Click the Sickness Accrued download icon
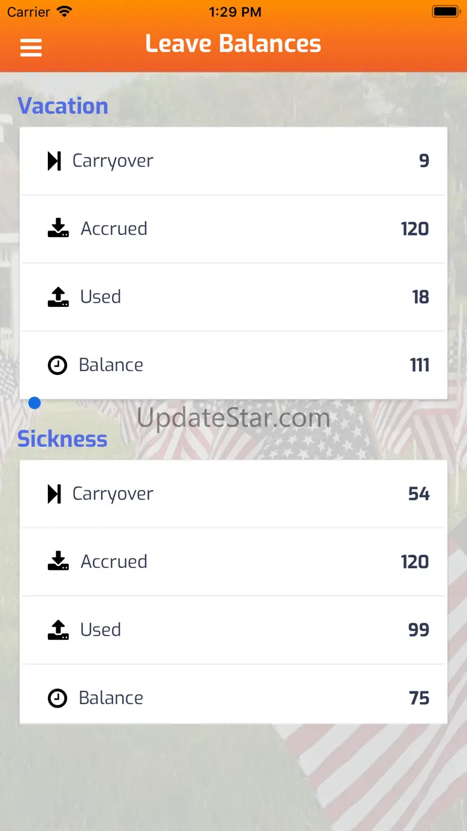 click(58, 561)
